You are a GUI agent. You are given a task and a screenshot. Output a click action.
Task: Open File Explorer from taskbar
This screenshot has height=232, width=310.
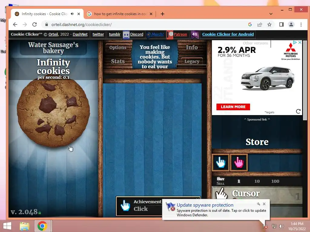25,226
